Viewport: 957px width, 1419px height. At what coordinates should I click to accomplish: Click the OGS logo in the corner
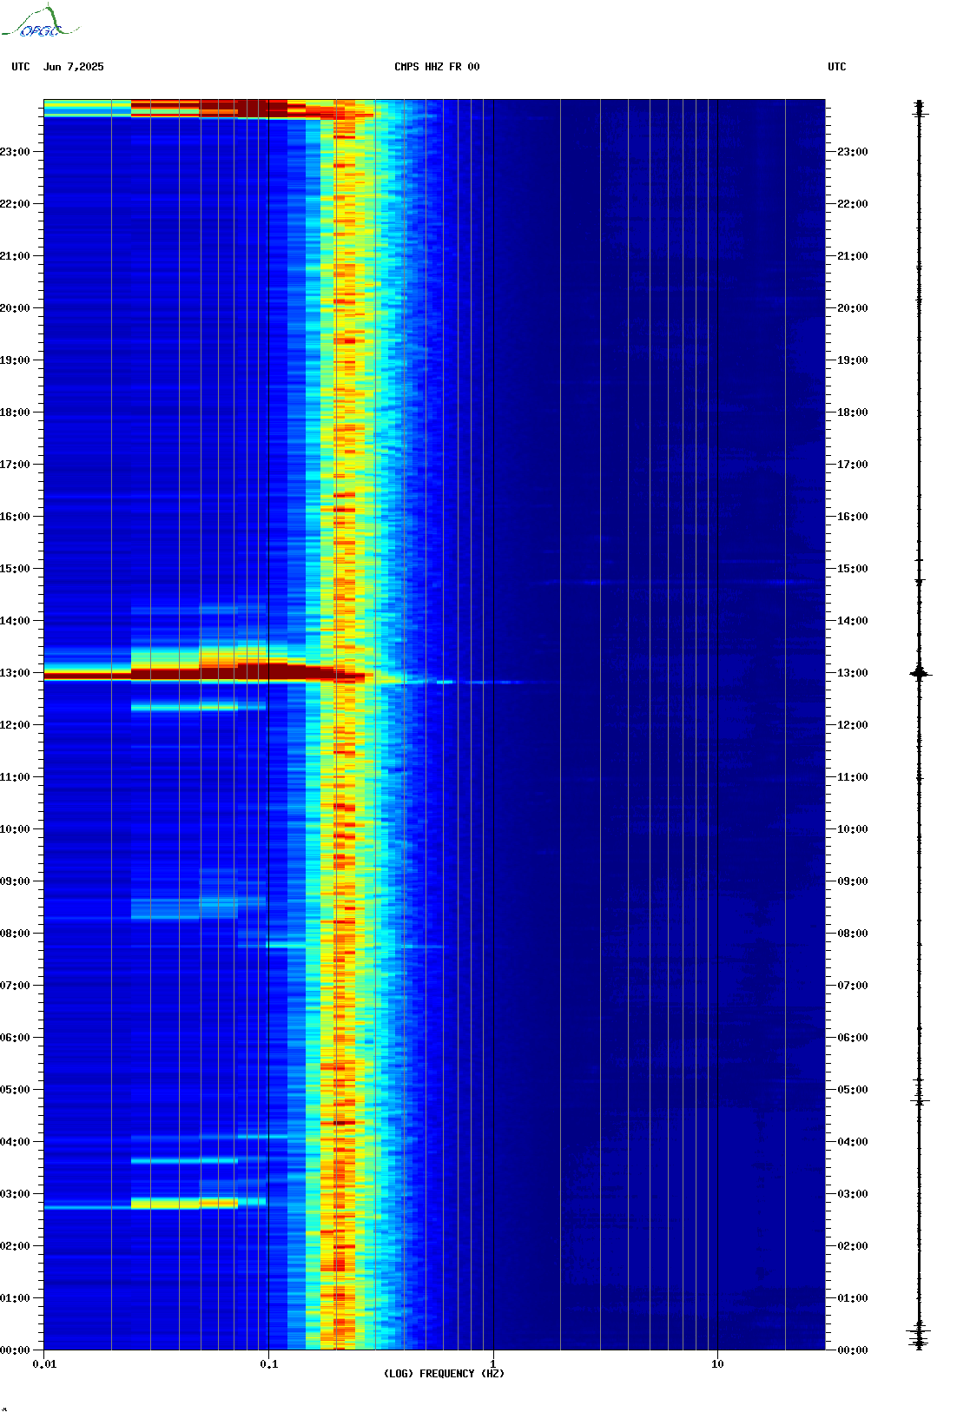pos(39,22)
